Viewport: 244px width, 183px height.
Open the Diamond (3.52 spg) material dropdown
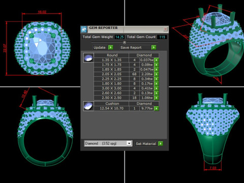pos(129,143)
